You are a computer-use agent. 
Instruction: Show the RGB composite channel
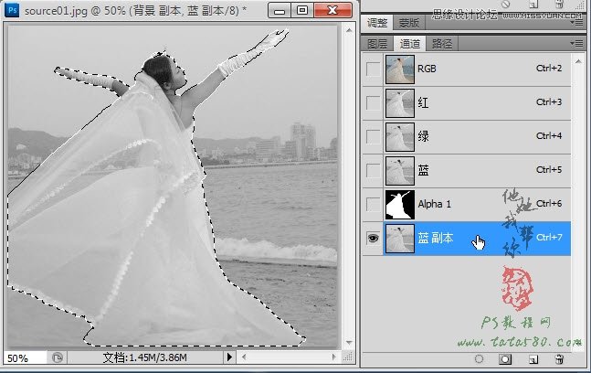coord(374,69)
